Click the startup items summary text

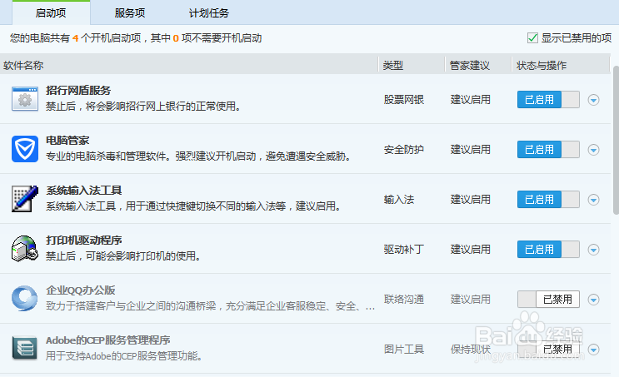(136, 37)
